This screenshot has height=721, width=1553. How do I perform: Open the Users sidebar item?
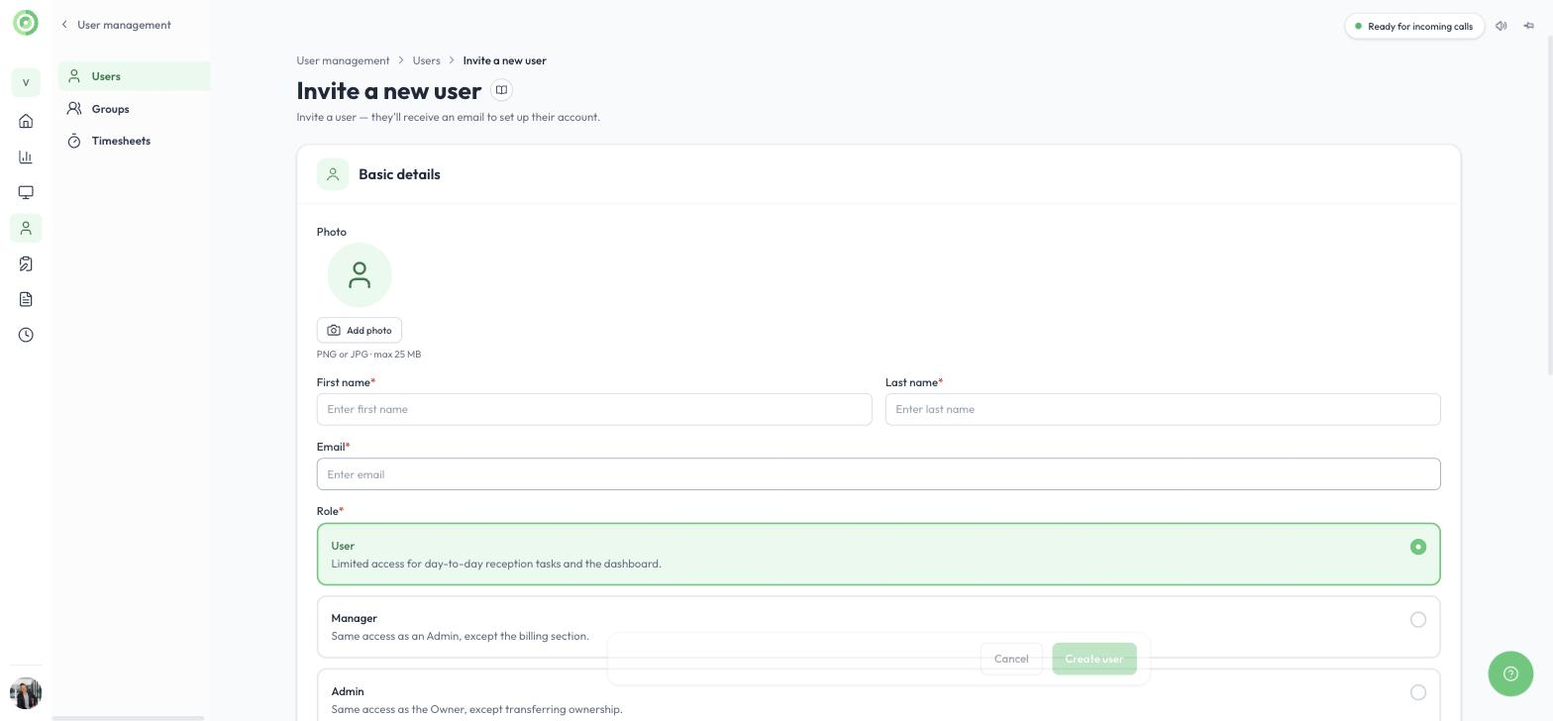pyautogui.click(x=134, y=76)
